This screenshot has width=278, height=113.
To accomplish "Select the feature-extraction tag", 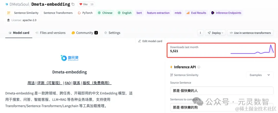I will point(158,13).
